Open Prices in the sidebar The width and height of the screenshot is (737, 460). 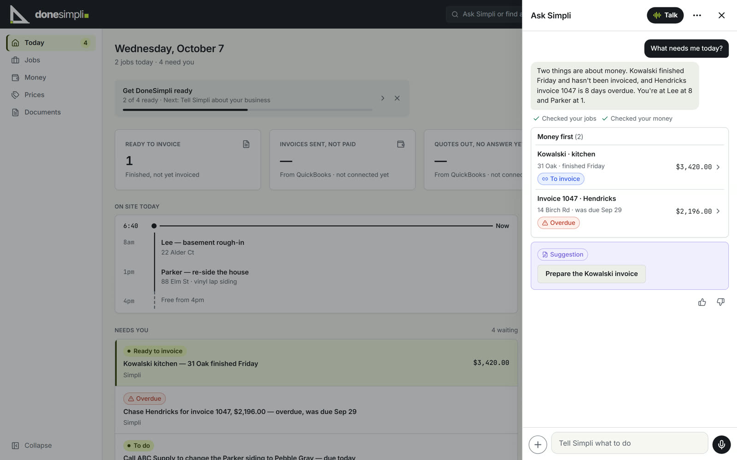pos(51,95)
